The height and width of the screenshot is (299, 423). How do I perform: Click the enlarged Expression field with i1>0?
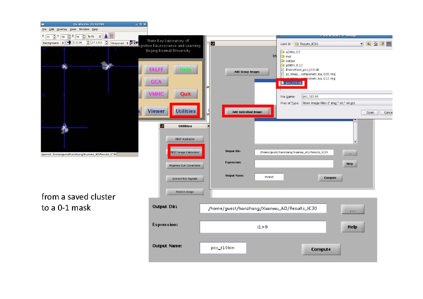coord(263,227)
